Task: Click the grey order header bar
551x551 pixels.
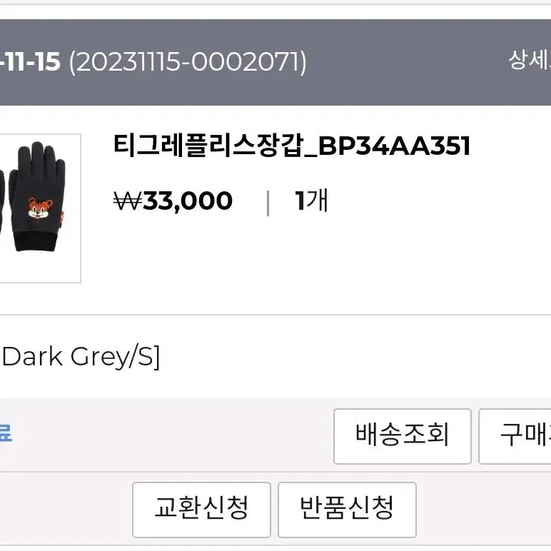Action: (x=275, y=62)
